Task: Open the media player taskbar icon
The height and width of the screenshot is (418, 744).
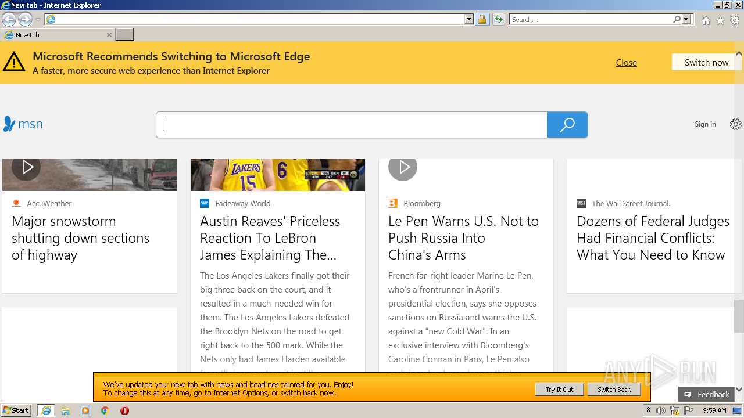Action: pos(85,410)
